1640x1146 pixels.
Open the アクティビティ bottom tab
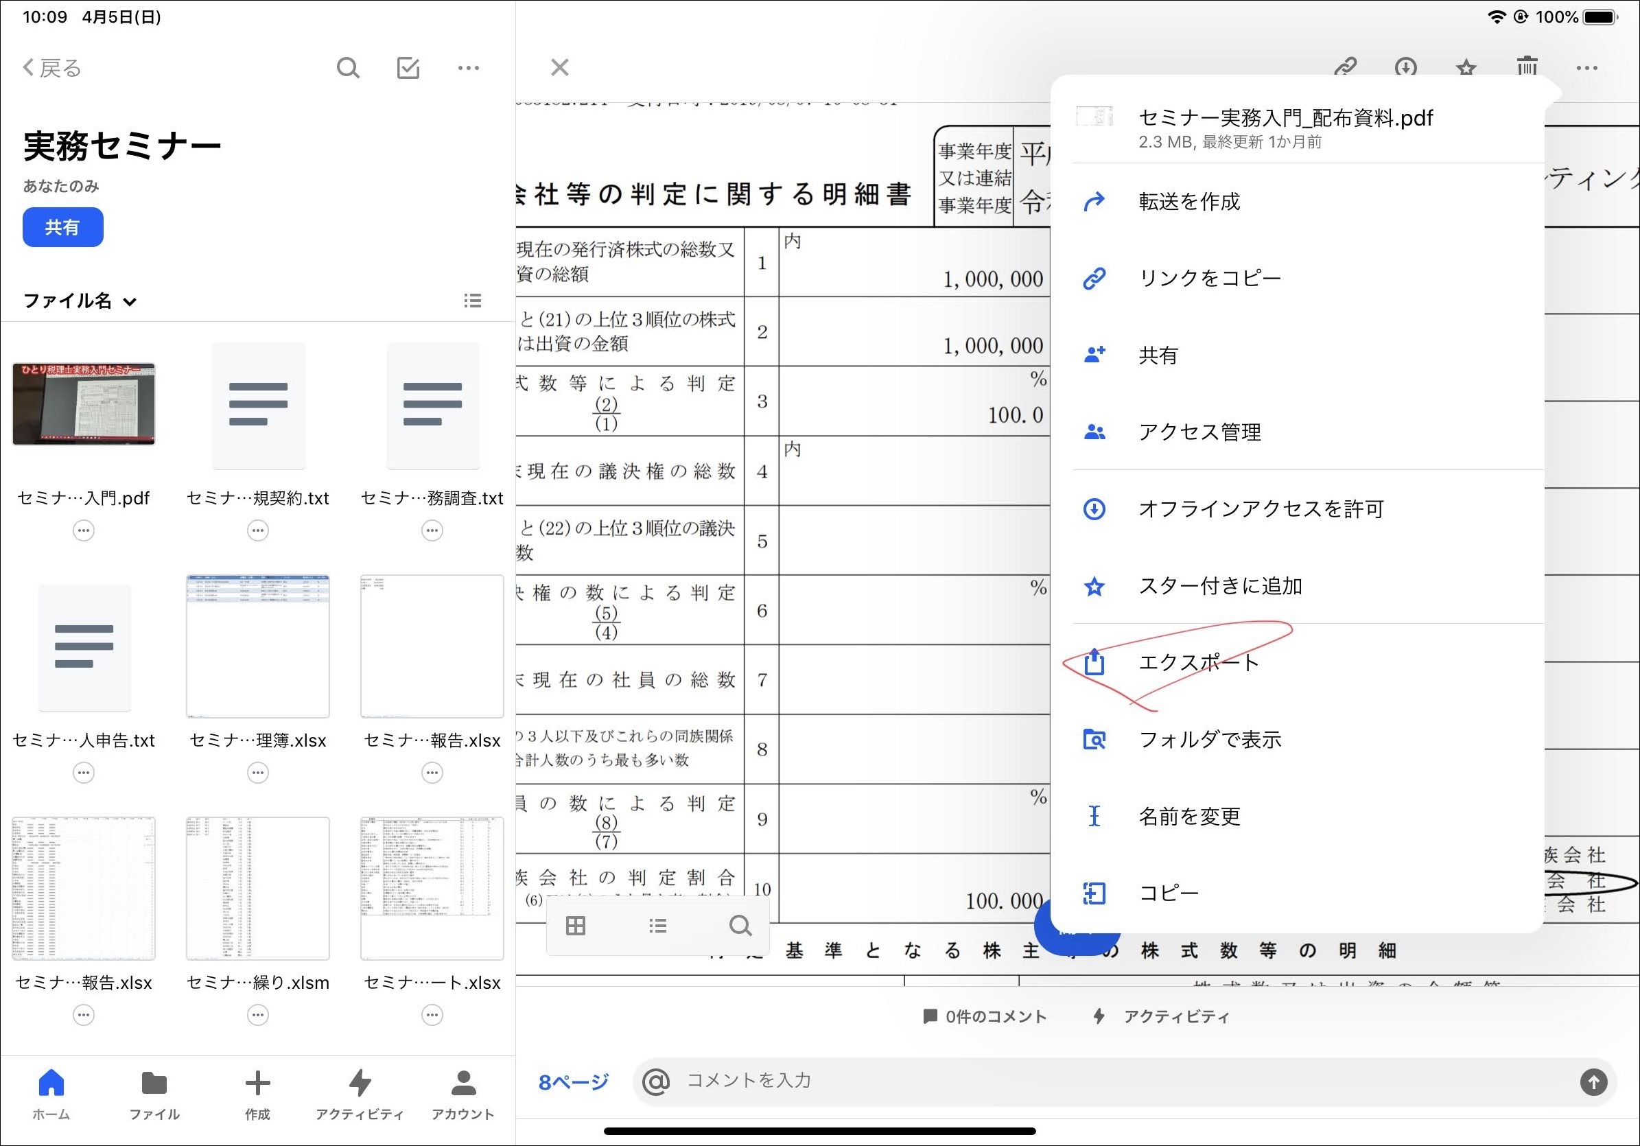point(360,1095)
